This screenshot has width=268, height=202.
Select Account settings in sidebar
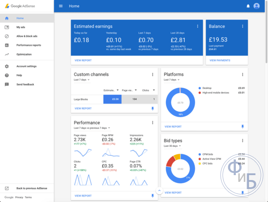tap(27, 66)
